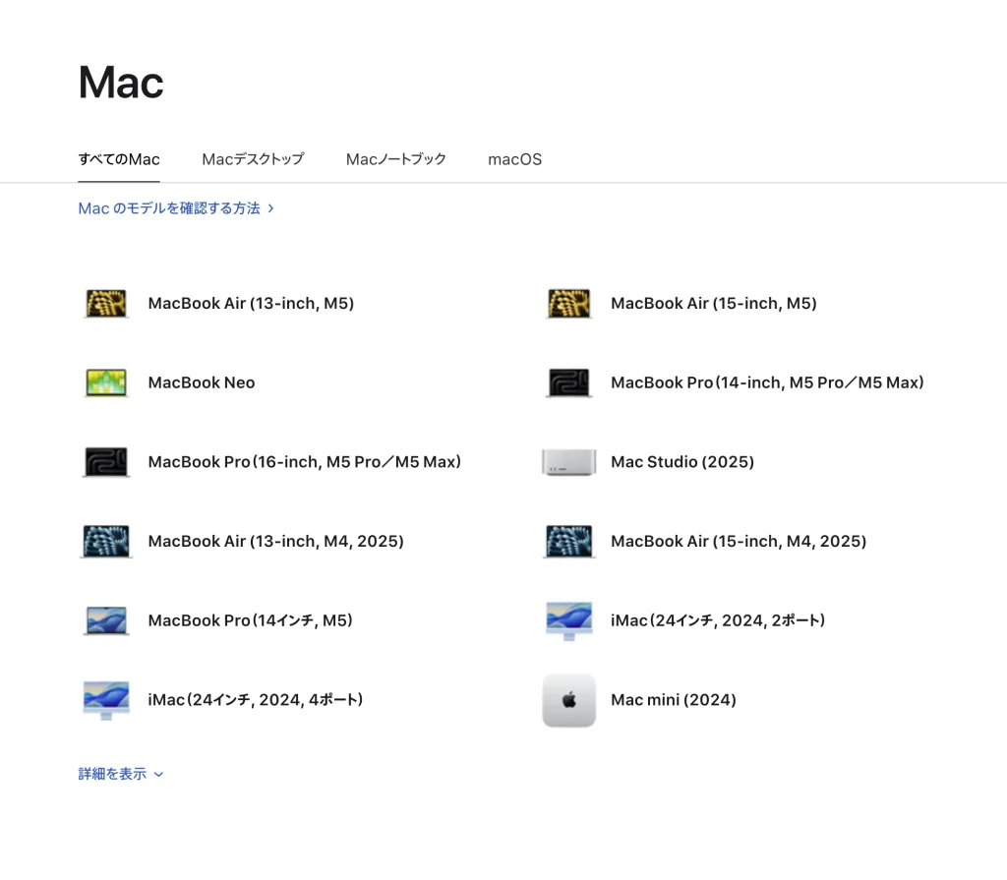Open the MacBook Air 15-inch M4, 2025 text link
Image resolution: width=1007 pixels, height=880 pixels.
pyautogui.click(x=738, y=542)
